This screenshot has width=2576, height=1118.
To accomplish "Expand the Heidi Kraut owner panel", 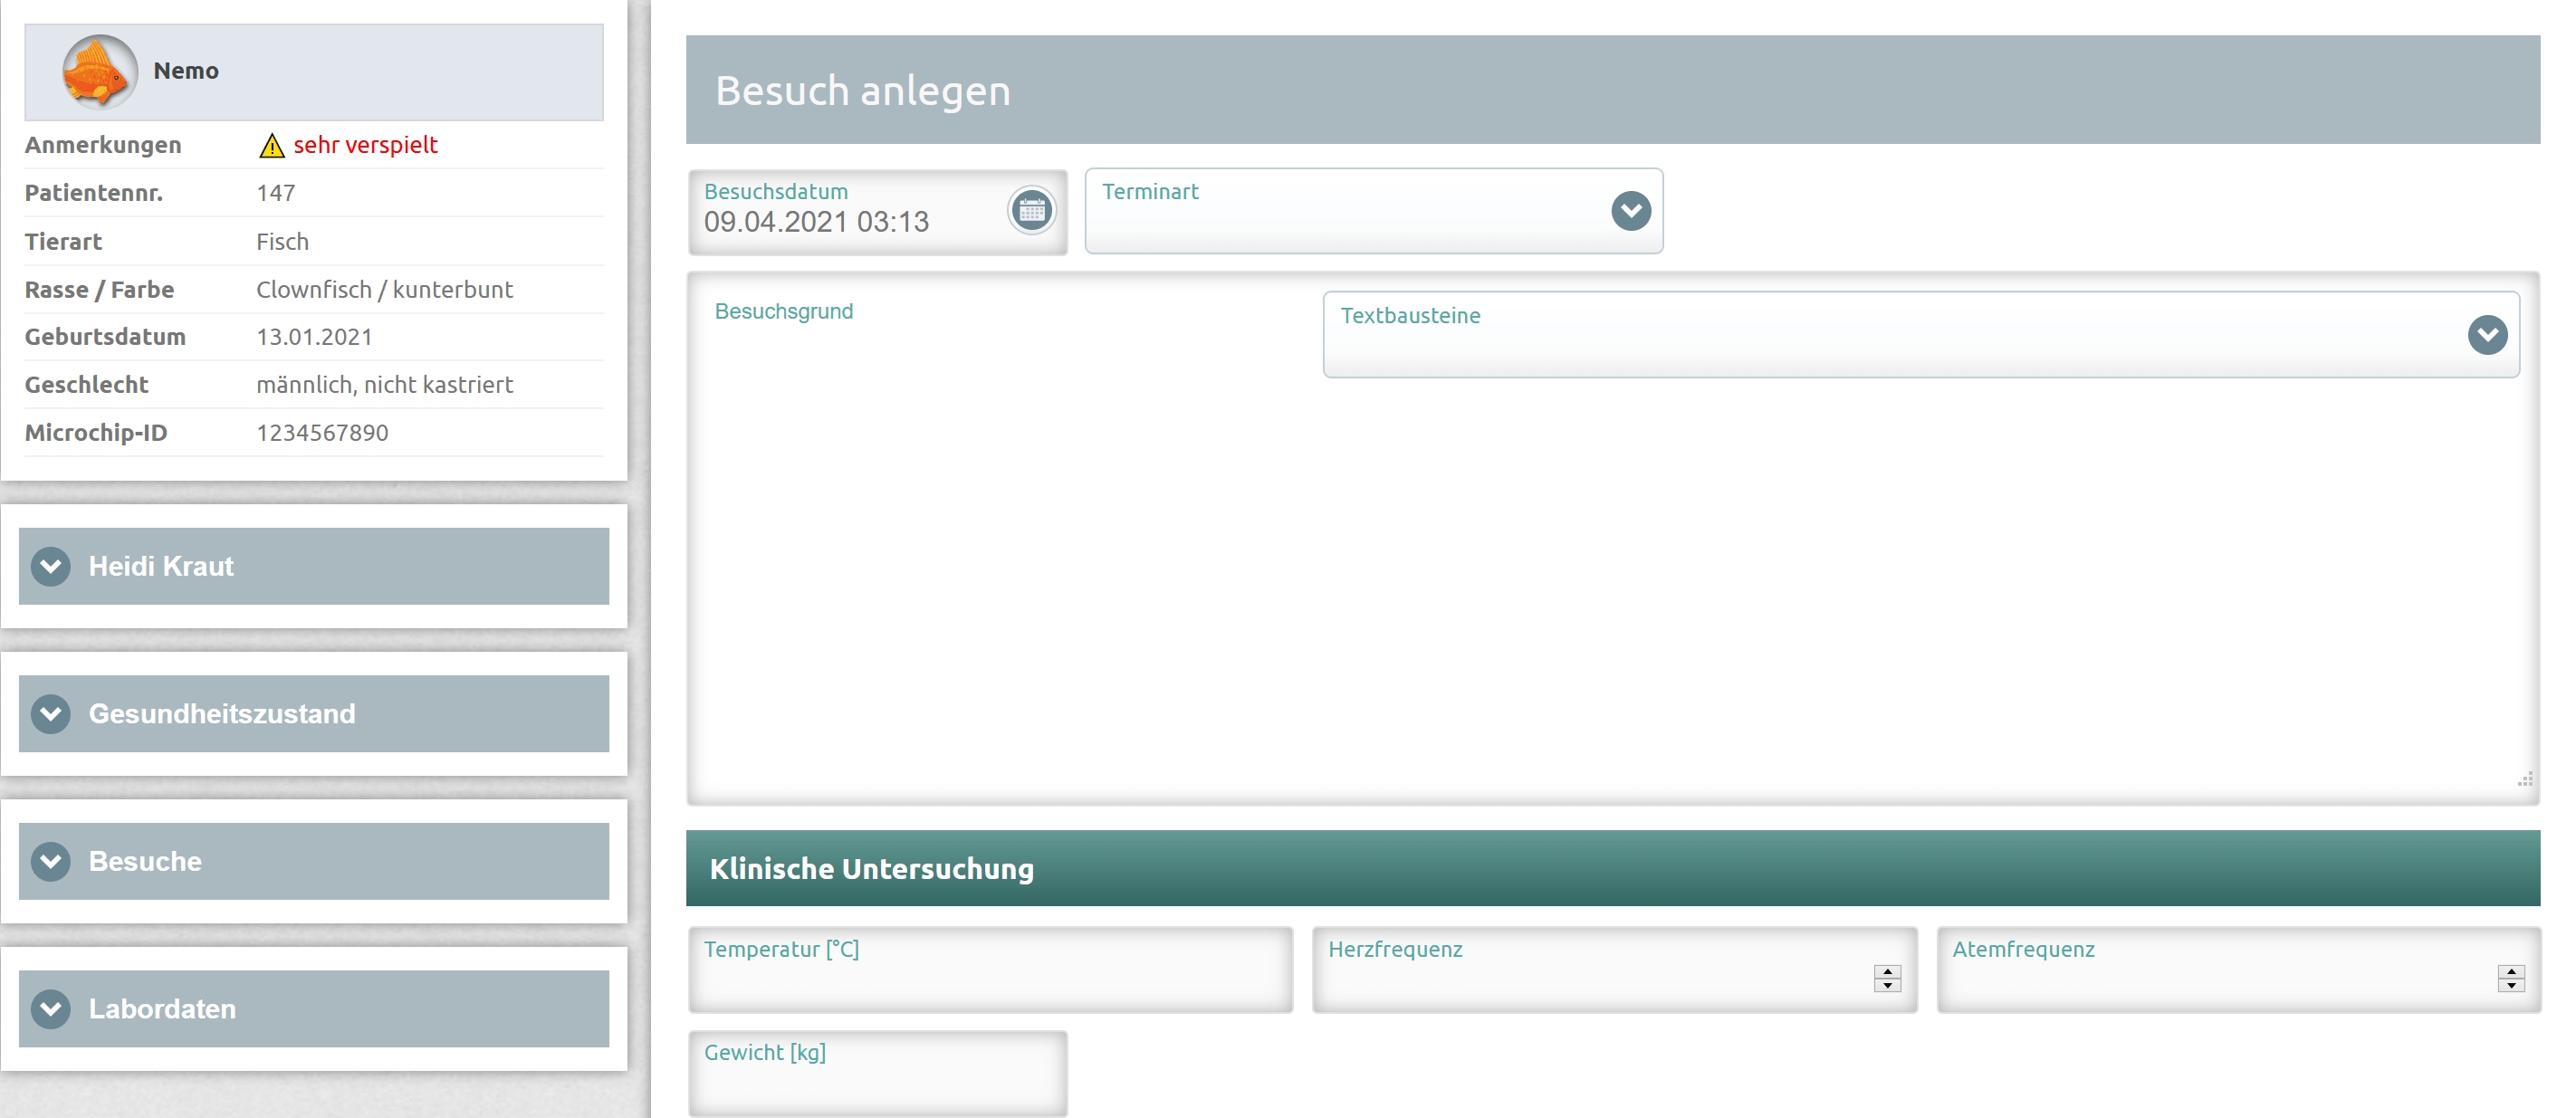I will tap(51, 566).
